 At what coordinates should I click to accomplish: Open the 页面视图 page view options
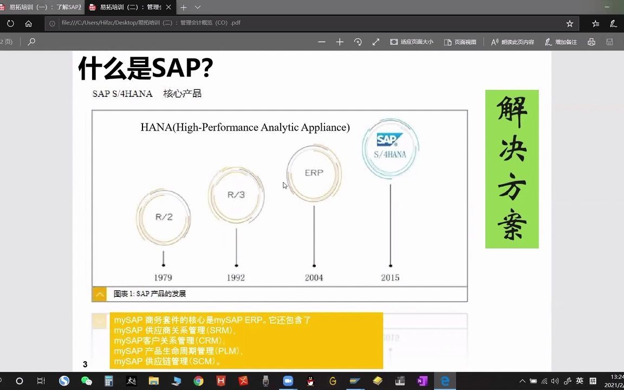coord(460,42)
